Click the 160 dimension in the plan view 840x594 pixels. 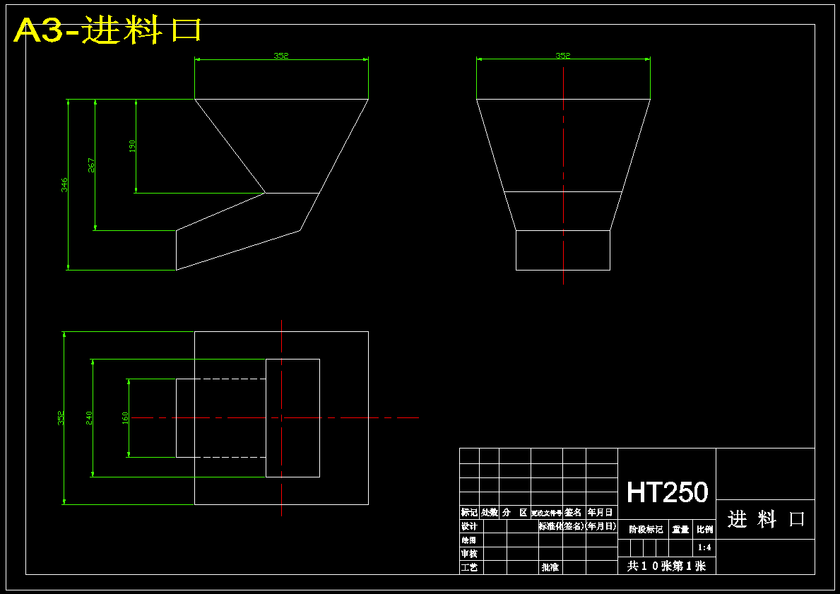click(x=125, y=418)
